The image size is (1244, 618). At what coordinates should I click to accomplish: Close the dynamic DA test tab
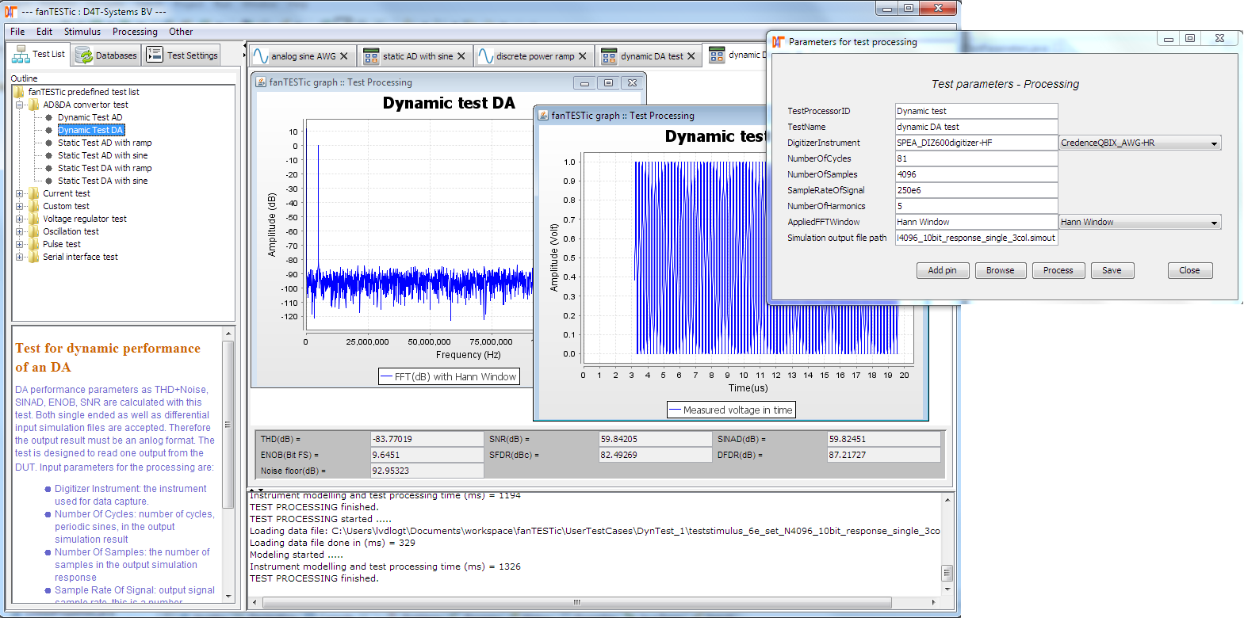[x=691, y=56]
